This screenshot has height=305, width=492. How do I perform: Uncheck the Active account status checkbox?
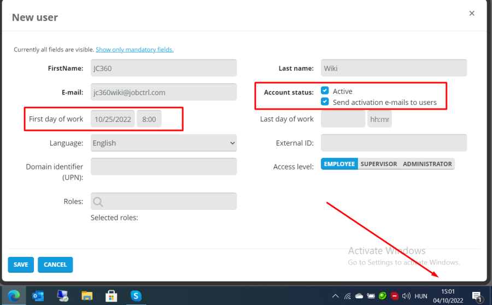tap(325, 91)
